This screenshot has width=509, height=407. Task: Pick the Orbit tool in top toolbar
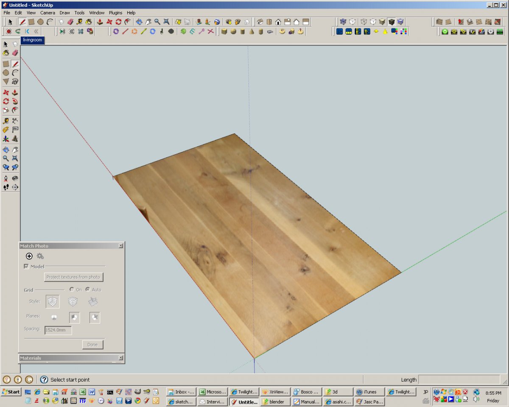(x=139, y=22)
